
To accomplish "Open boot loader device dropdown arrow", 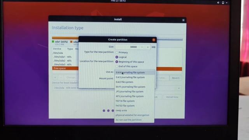I will coord(179,88).
